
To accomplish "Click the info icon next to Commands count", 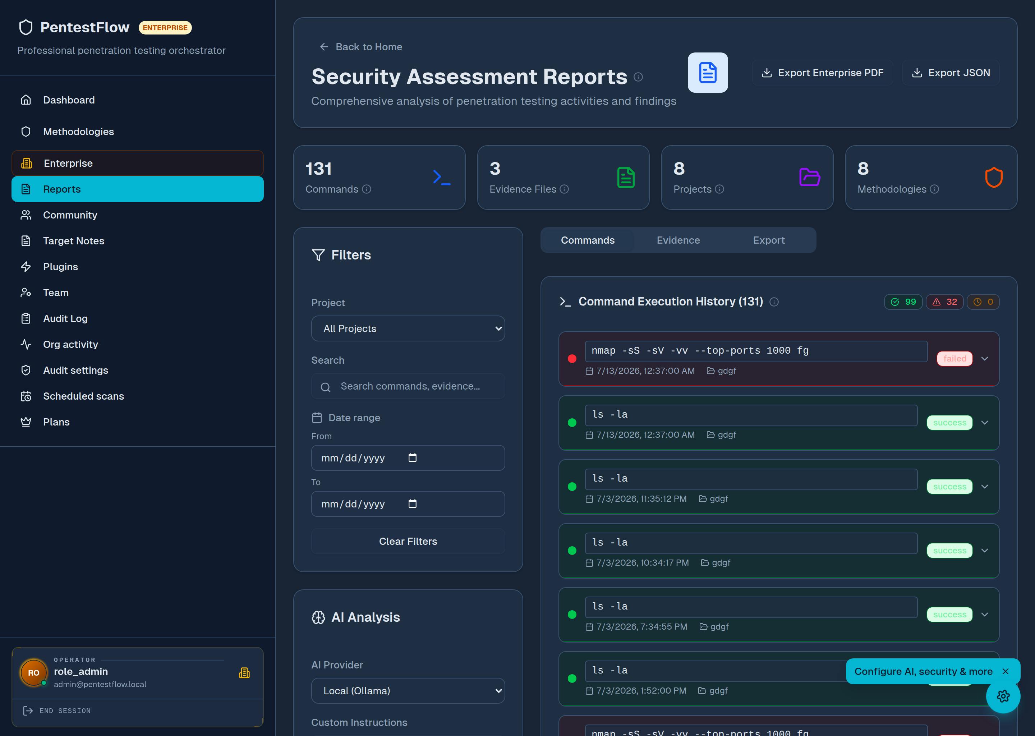I will tap(367, 189).
